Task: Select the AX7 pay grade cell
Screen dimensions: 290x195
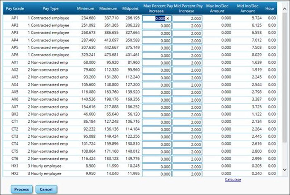Action: tap(15, 107)
